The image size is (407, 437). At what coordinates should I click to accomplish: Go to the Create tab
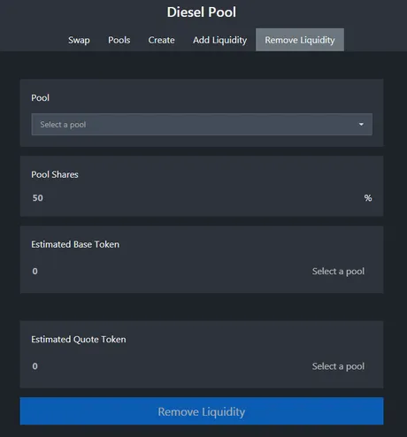pos(161,40)
